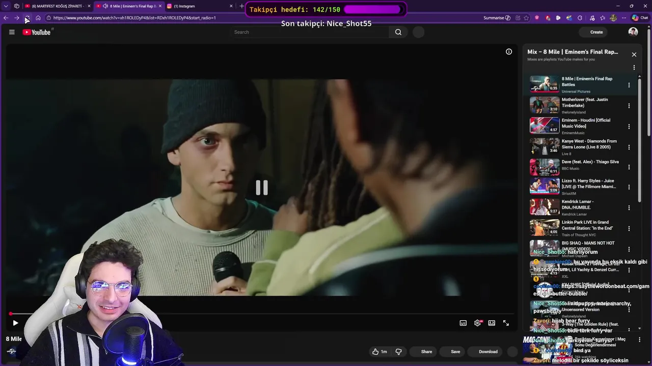Switch the player to theater mode
Screen dimensions: 652x366
coord(492,323)
